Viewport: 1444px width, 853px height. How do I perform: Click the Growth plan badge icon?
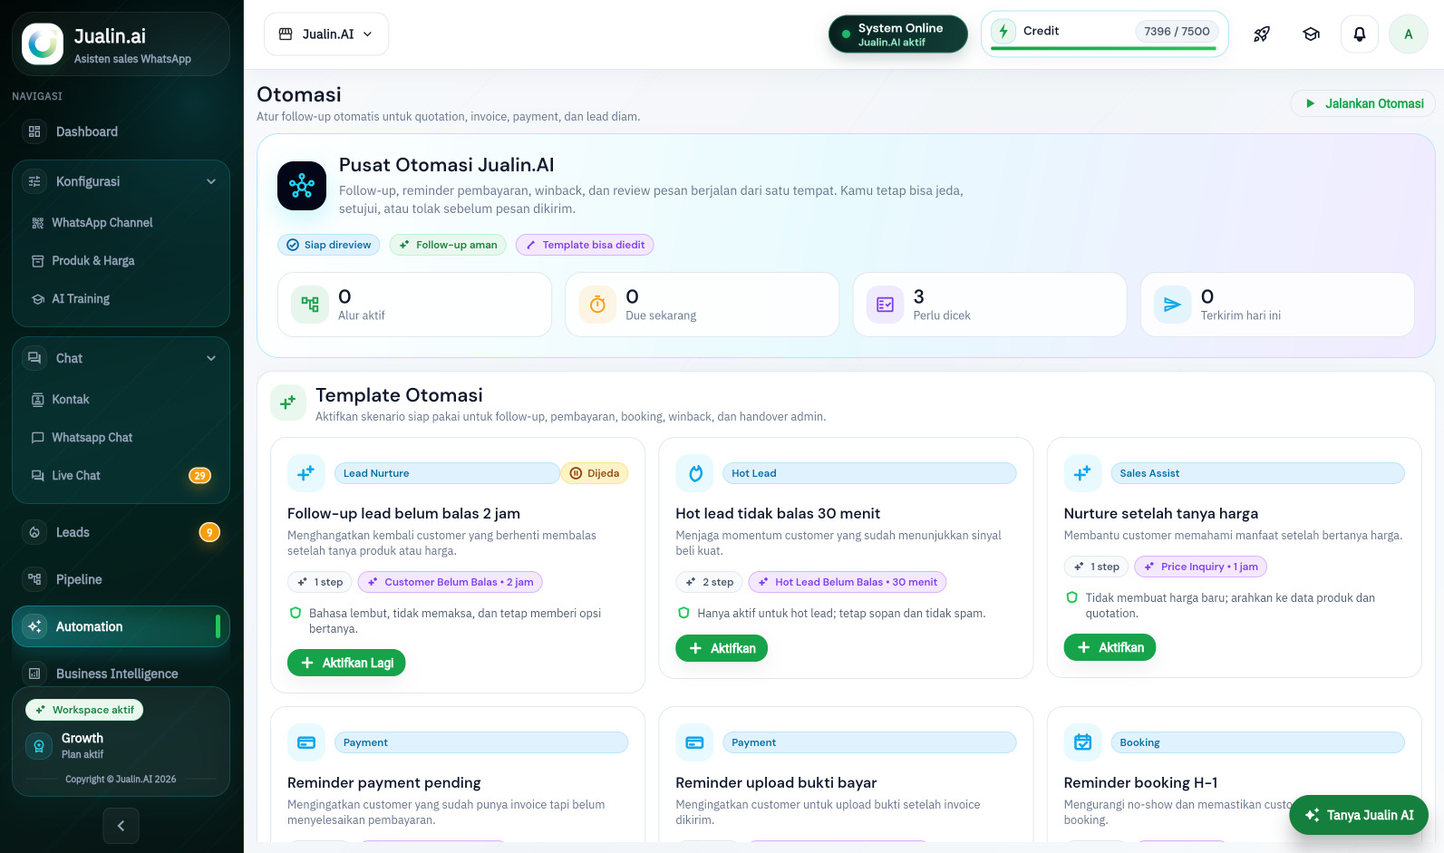tap(39, 746)
